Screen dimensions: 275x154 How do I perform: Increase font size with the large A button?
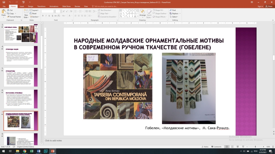(64, 11)
